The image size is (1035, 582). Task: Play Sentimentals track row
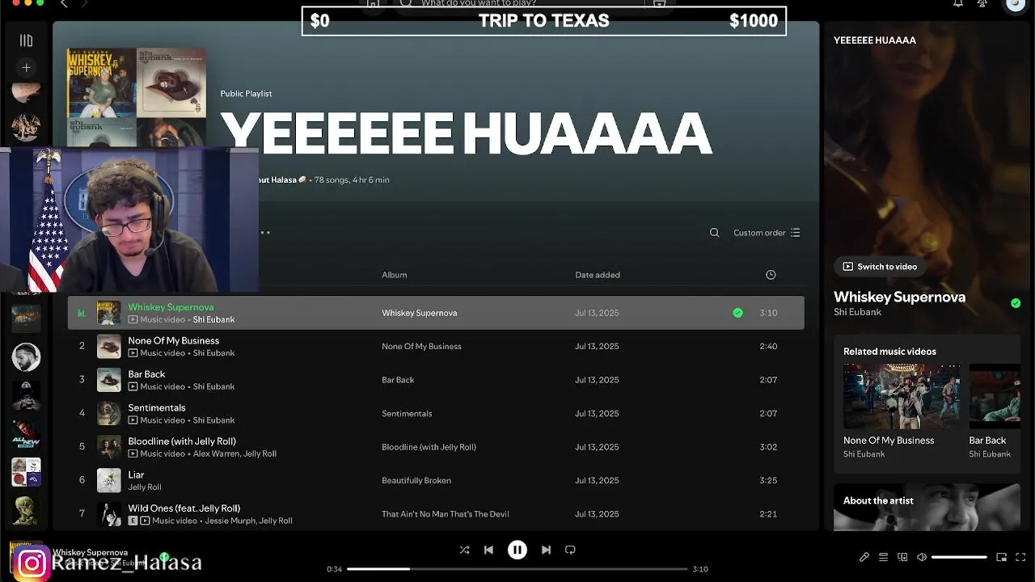436,413
